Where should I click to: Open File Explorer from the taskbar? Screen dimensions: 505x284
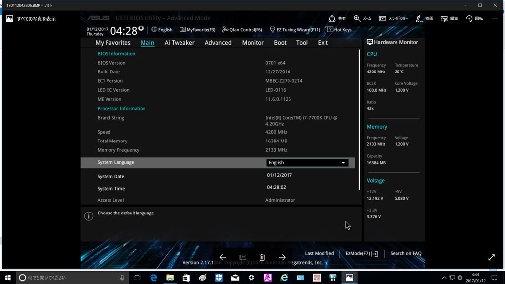(170, 278)
